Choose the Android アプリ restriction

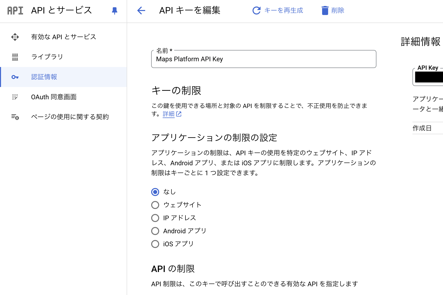(155, 231)
